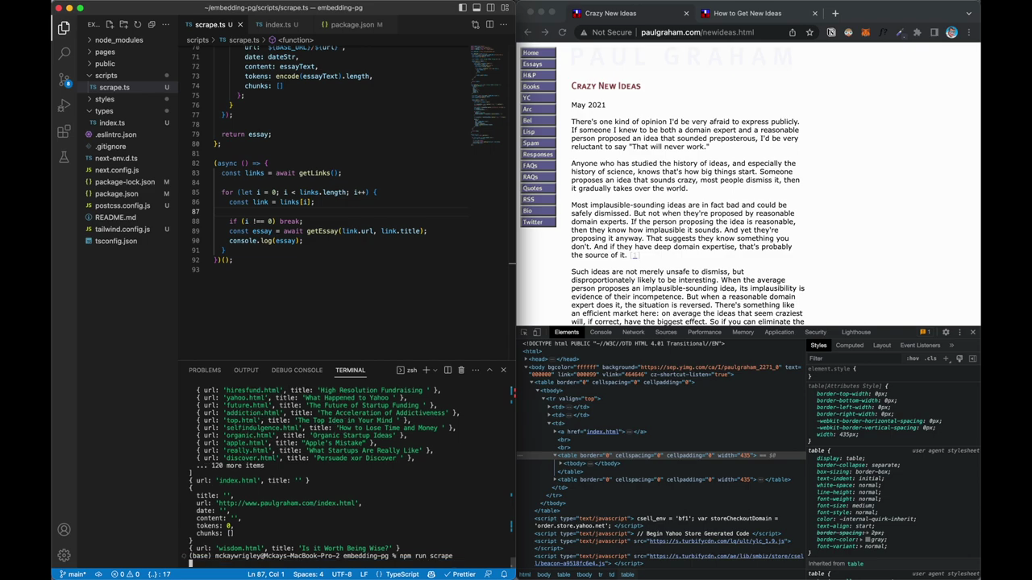Screen dimensions: 1032x580
Task: Toggle VS Code bottom panel layout button
Action: [476, 8]
